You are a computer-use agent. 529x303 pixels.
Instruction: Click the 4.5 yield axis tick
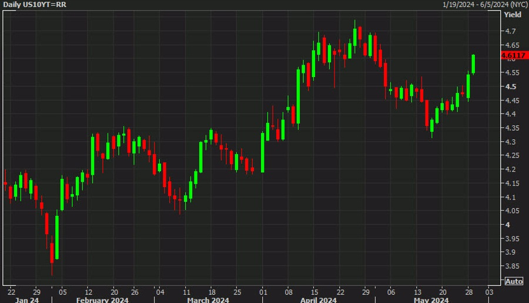510,86
